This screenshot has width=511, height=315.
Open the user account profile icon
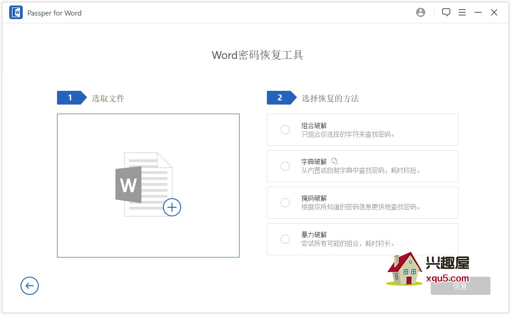click(420, 12)
